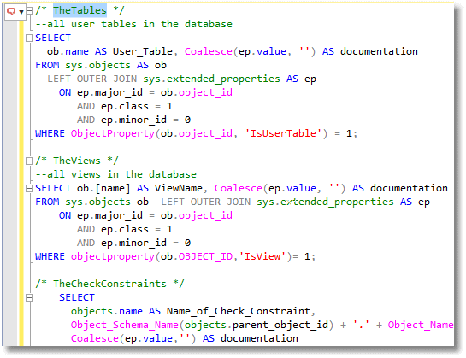The image size is (466, 358).
Task: Click User_Table query's sys.extended_properties table name
Action: pos(211,79)
